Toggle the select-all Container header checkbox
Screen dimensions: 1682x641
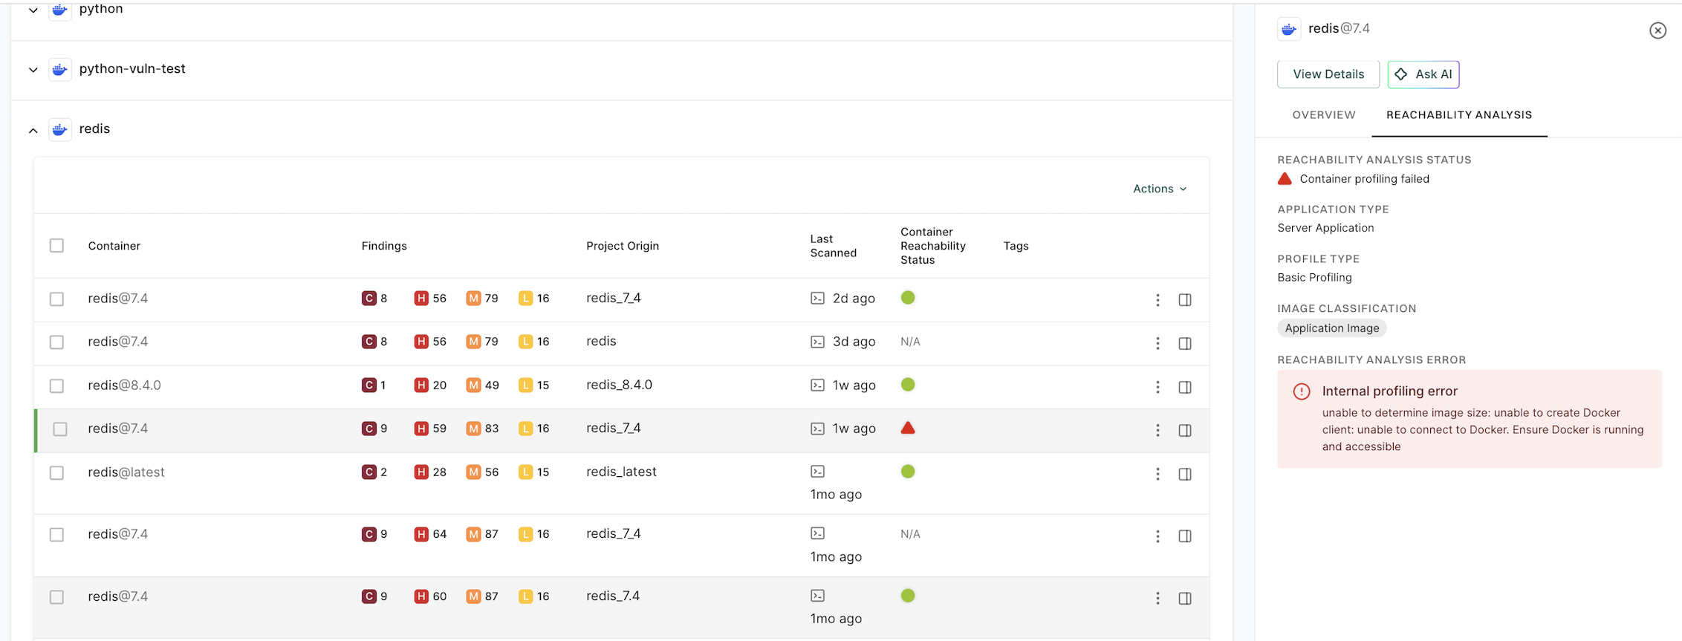(x=56, y=246)
